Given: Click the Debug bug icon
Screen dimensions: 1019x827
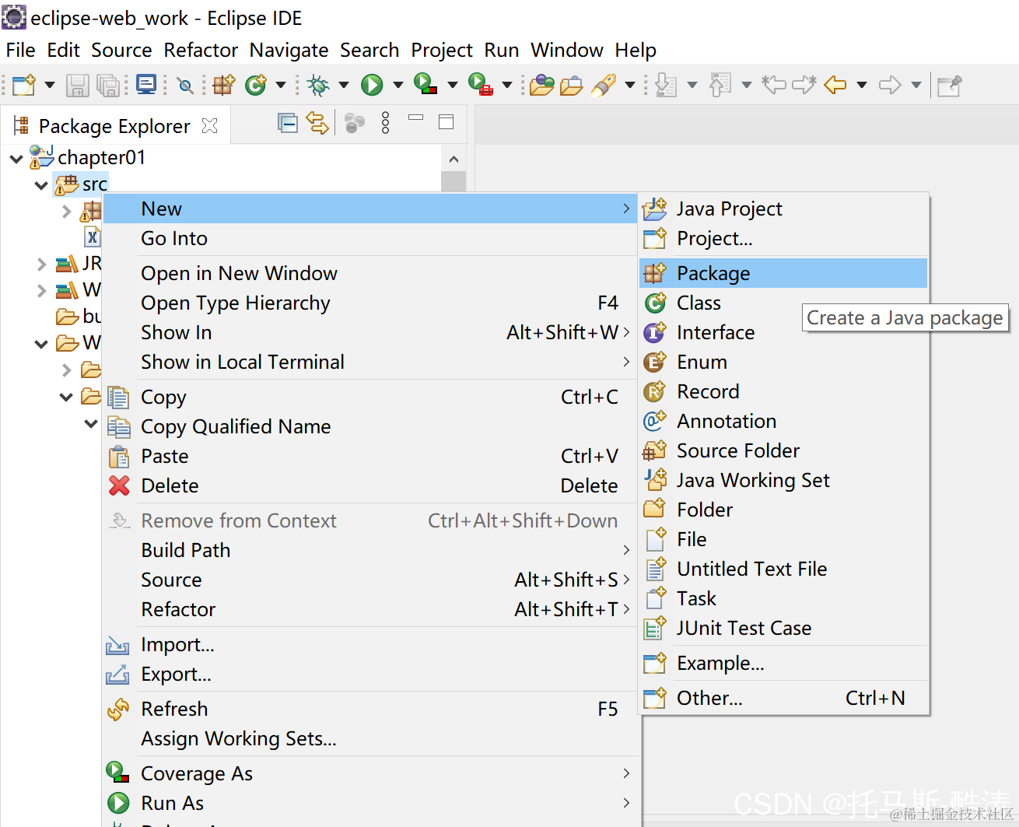Looking at the screenshot, I should point(318,85).
